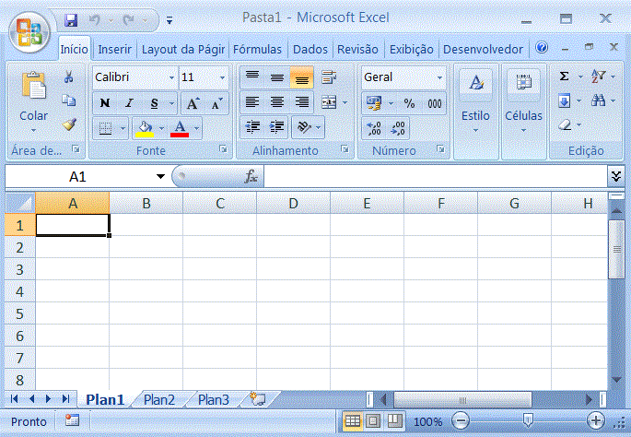Click the Colar paste clipboard icon
Image resolution: width=631 pixels, height=437 pixels.
34,85
